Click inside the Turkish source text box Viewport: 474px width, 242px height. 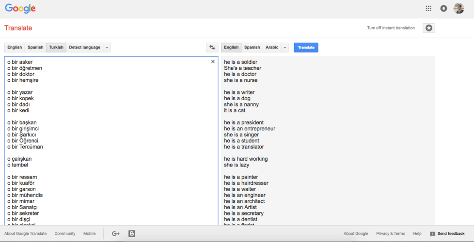[x=111, y=141]
